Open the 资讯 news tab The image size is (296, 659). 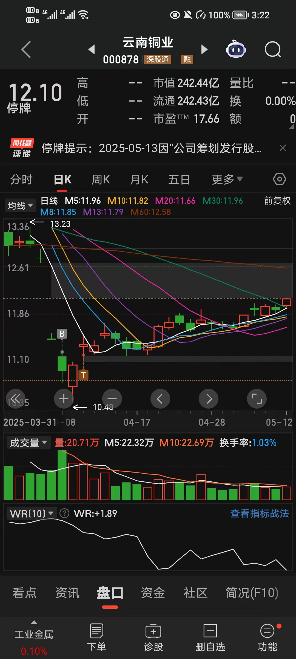pos(67,593)
